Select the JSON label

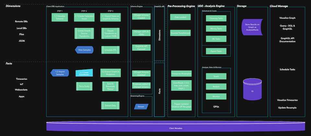tap(22, 41)
